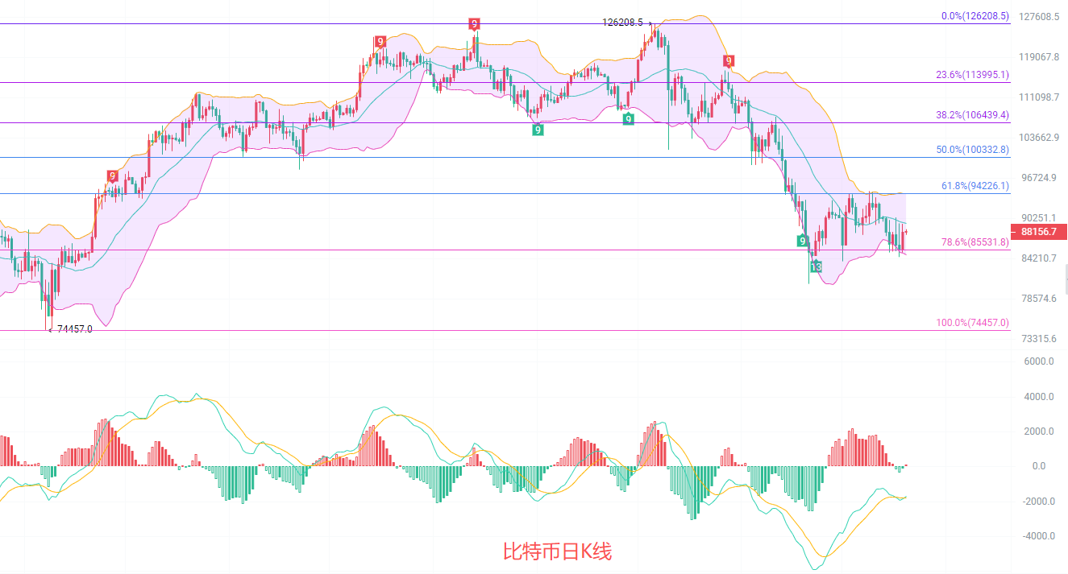
Task: Select the 0.0%(126208.5) Fibonacci label
Action: coord(974,16)
